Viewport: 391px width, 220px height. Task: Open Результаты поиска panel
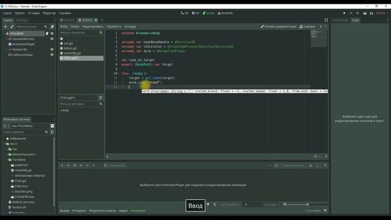pos(102,211)
